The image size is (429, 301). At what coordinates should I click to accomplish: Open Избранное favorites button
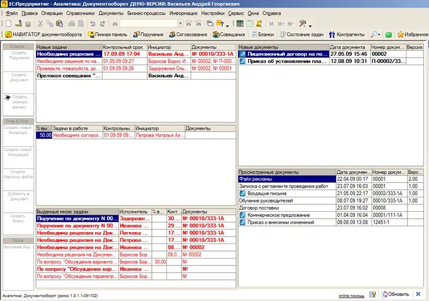413,34
